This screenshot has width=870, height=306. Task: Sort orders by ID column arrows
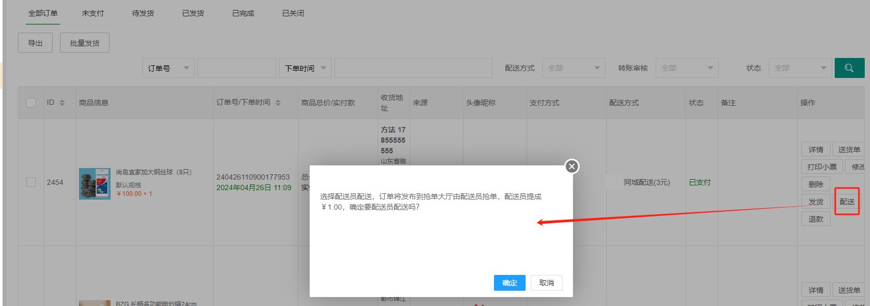click(62, 103)
